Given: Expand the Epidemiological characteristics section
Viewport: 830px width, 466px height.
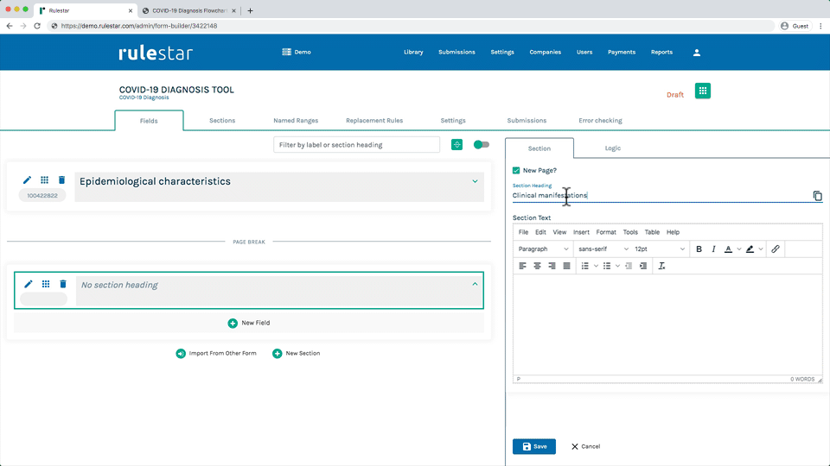Looking at the screenshot, I should [475, 181].
